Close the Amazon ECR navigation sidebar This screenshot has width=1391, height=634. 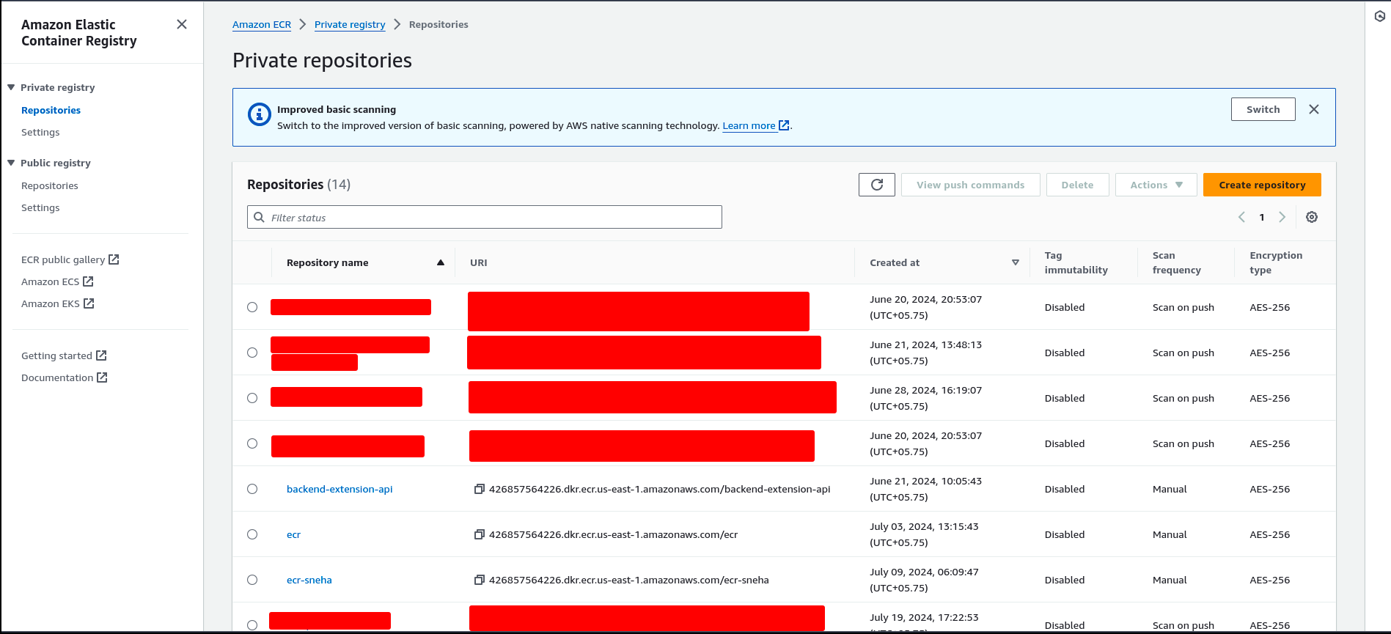coord(182,24)
